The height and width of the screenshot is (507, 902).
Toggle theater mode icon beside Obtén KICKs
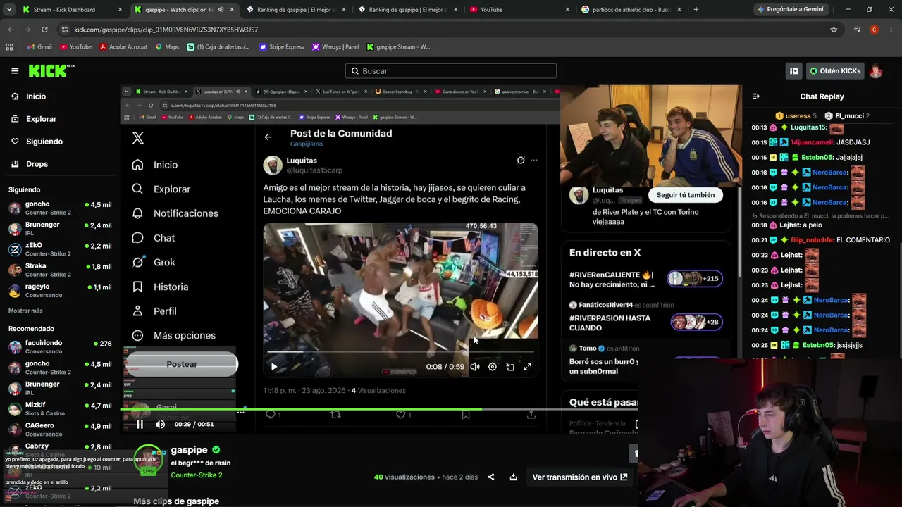793,71
